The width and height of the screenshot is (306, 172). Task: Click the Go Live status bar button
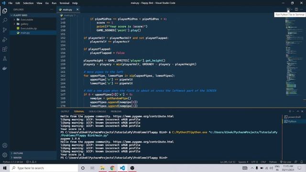coord(285,162)
